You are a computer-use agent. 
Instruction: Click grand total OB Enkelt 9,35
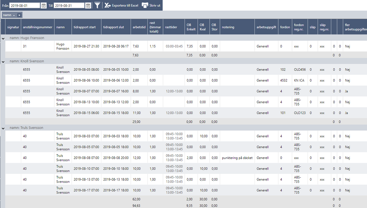click(189, 206)
